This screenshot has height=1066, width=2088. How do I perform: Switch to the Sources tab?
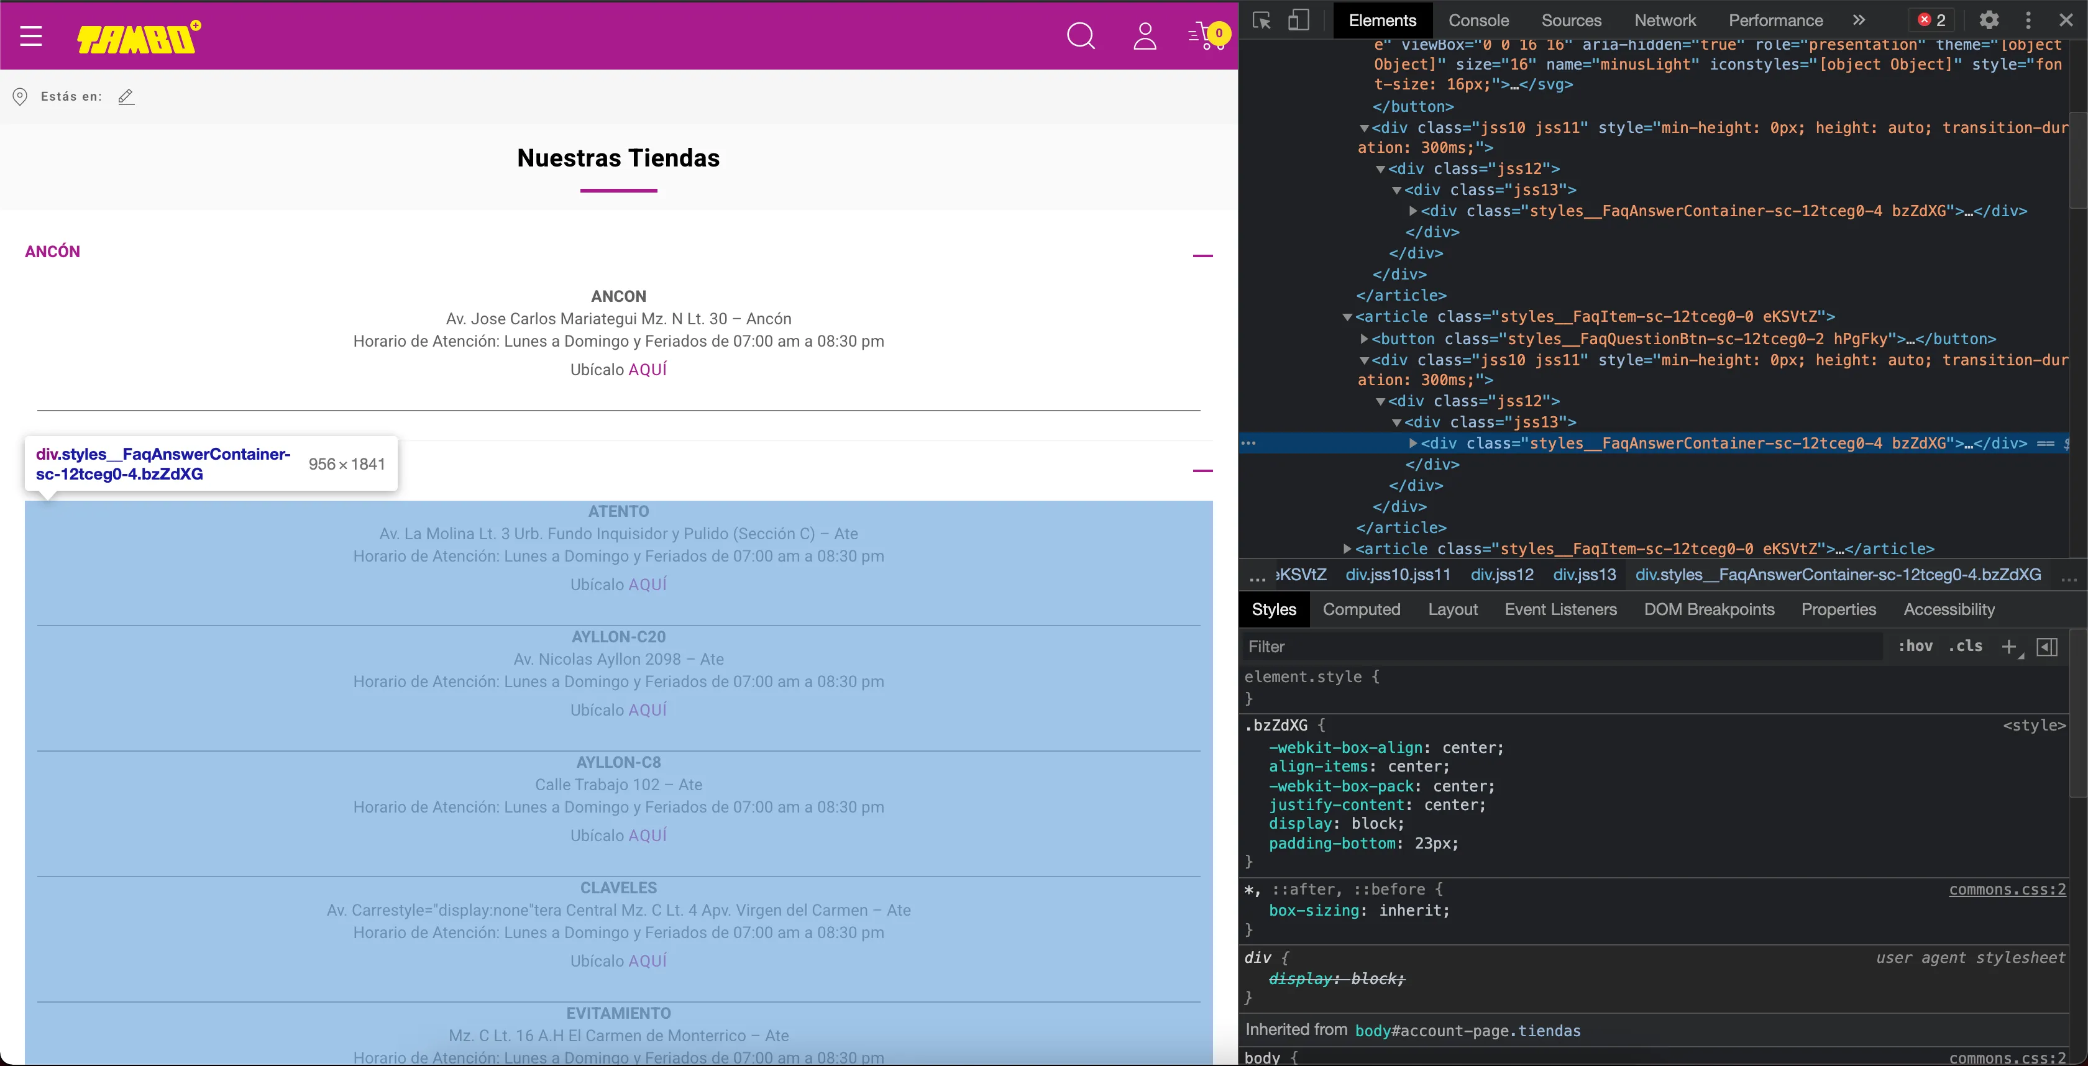coord(1571,20)
